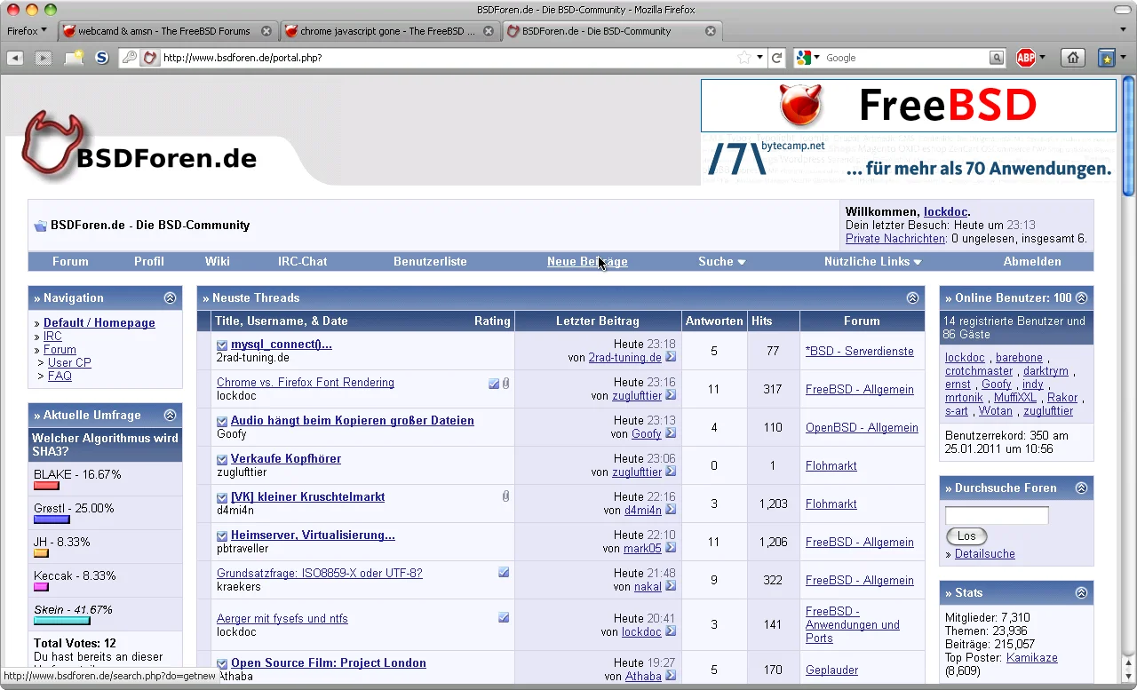Screen dimensions: 1137x690
Task: Click the Los search button
Action: click(x=966, y=536)
